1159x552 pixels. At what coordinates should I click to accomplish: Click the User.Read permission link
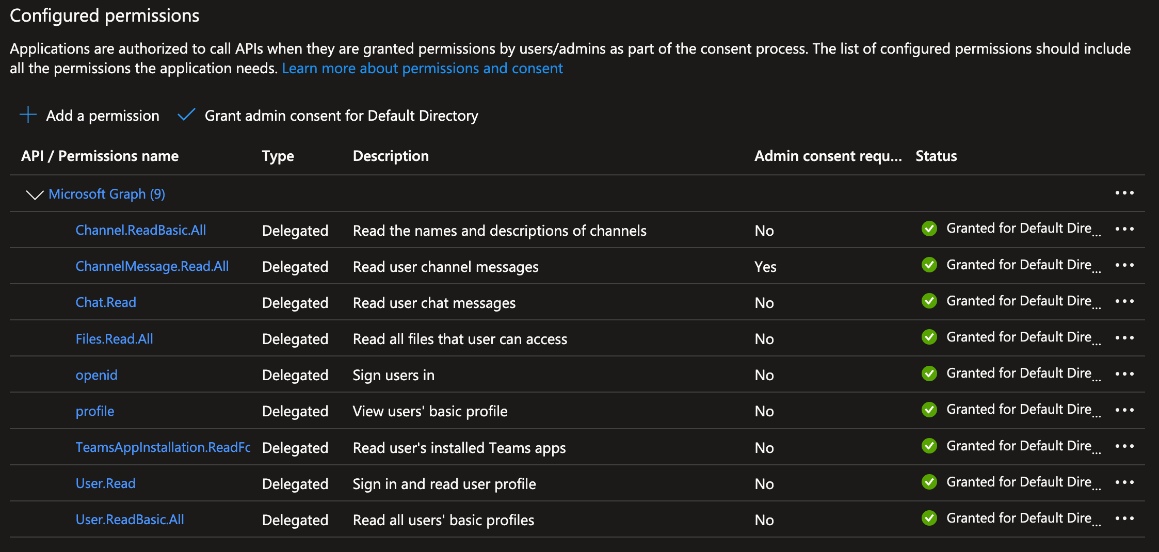click(105, 483)
